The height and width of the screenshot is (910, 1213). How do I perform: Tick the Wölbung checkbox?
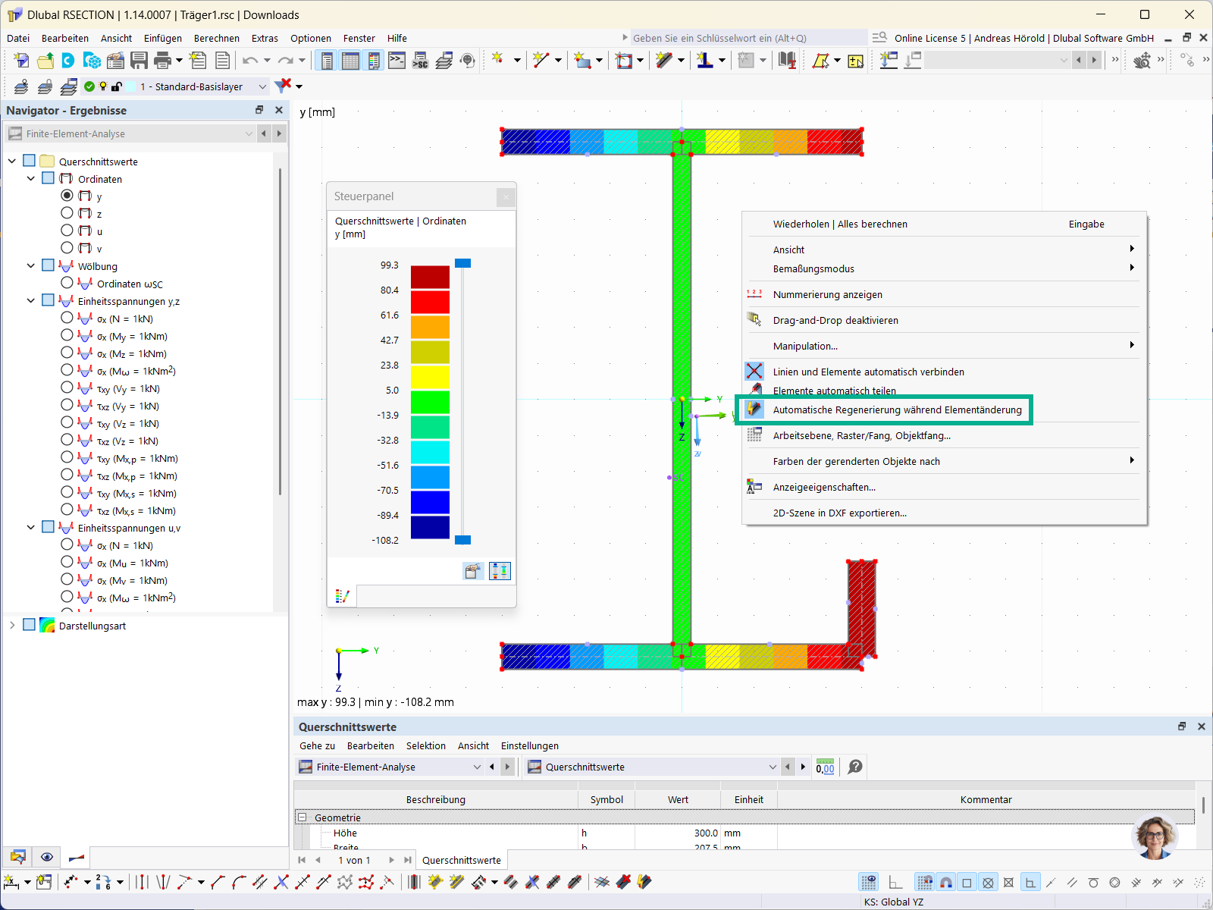click(x=49, y=265)
